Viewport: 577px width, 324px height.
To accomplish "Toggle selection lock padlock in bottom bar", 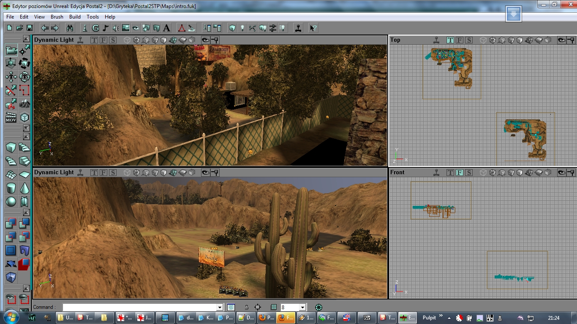I will 247,308.
